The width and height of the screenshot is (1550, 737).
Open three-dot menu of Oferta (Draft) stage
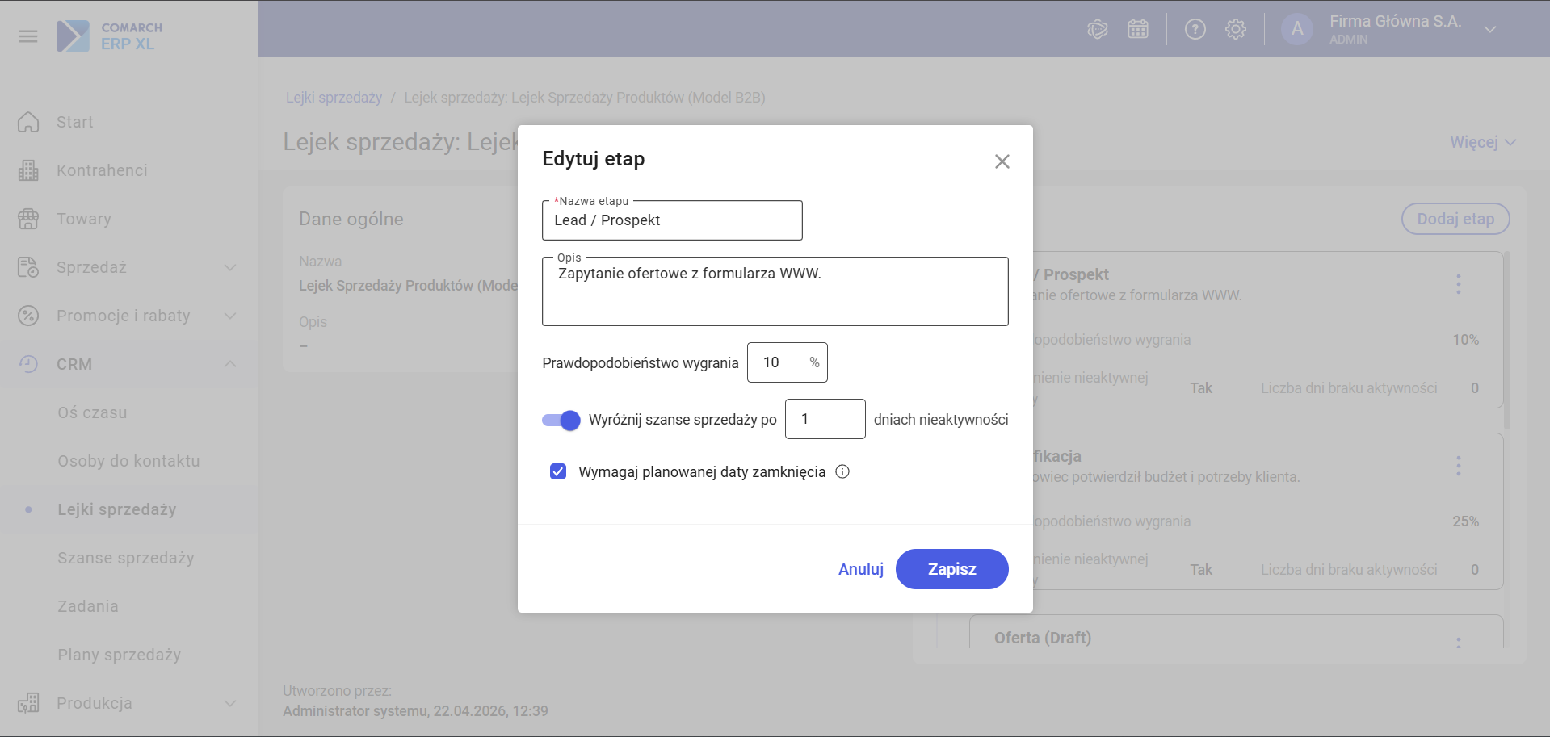1459,643
